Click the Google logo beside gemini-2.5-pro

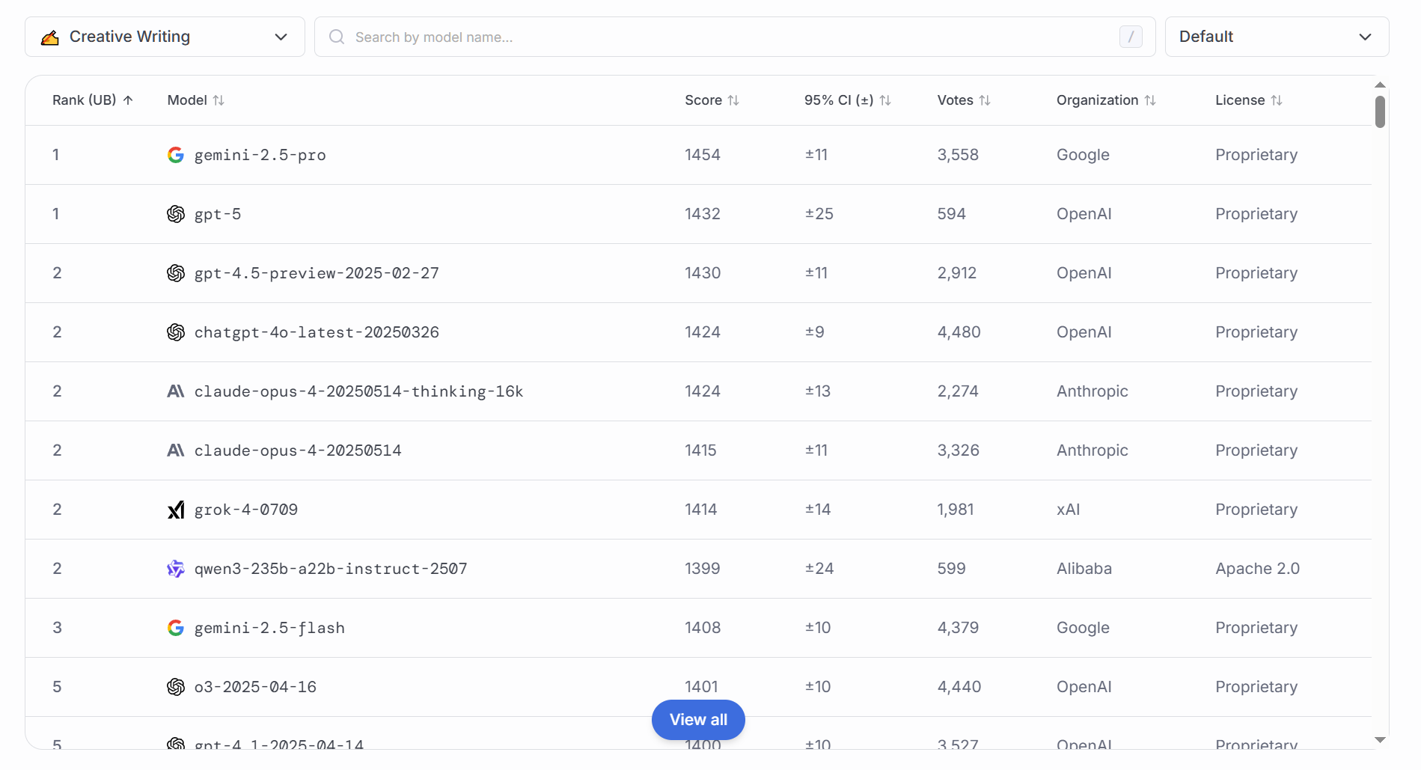pos(176,155)
